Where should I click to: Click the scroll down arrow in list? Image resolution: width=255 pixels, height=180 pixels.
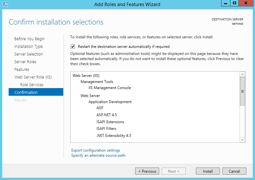pos(242,139)
